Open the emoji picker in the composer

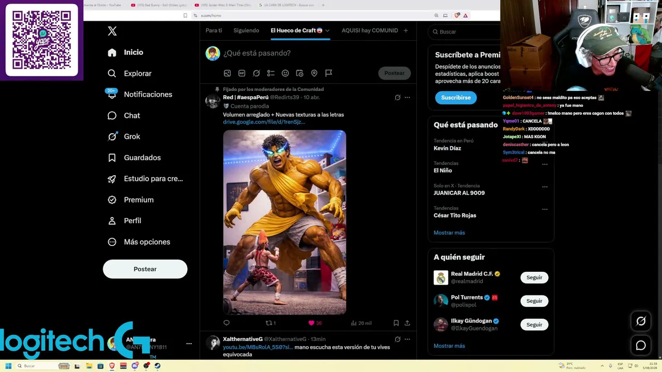pyautogui.click(x=285, y=73)
